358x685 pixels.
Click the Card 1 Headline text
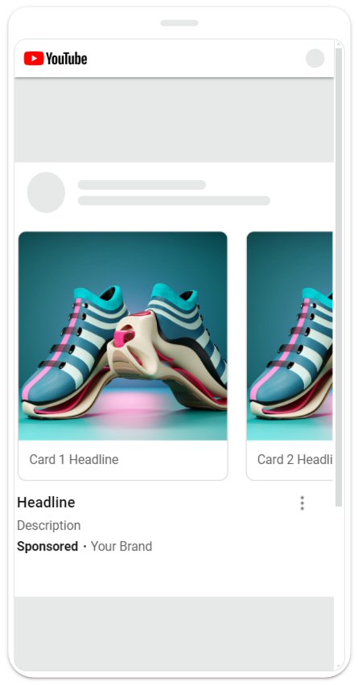coord(74,460)
